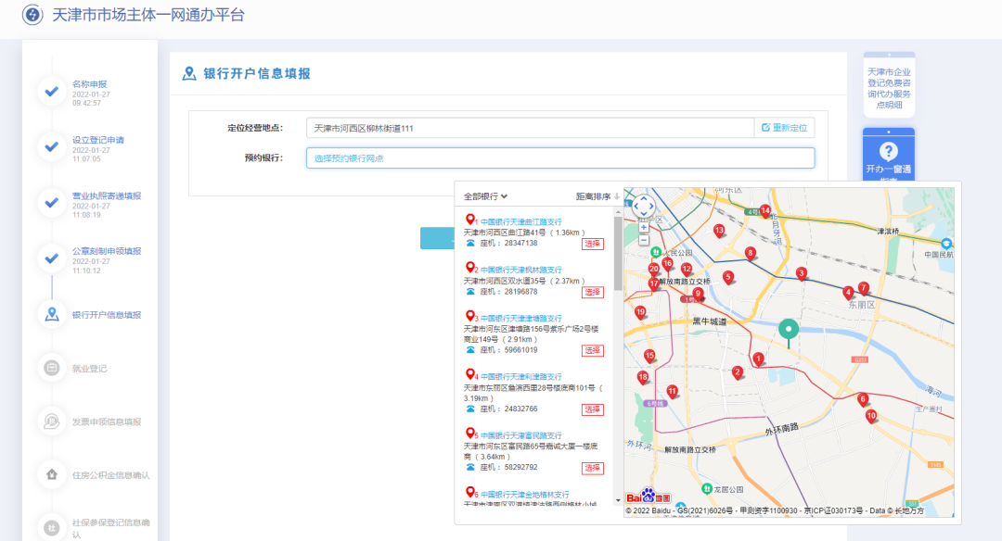Click the platform logo icon in header
Screen dimensions: 1002x541
pos(32,15)
